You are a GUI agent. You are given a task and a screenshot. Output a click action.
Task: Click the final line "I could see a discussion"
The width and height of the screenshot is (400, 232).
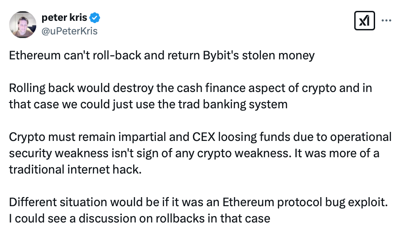[139, 218]
